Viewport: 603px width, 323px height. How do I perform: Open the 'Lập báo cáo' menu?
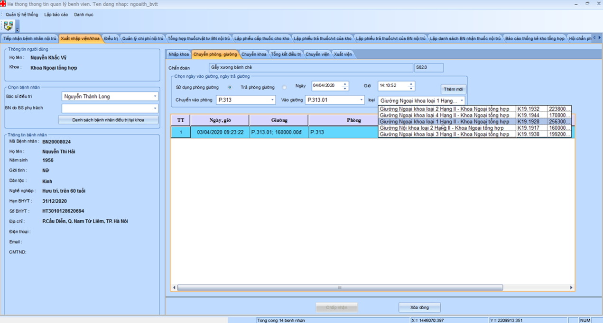pyautogui.click(x=56, y=15)
